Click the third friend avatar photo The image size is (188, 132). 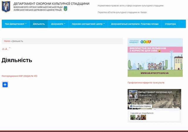pos(144,117)
